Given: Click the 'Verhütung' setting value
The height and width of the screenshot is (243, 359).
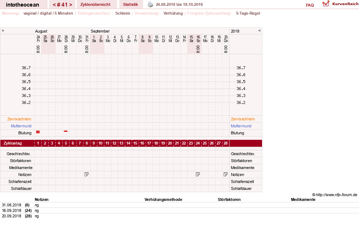Looking at the screenshot, I should coord(173,13).
